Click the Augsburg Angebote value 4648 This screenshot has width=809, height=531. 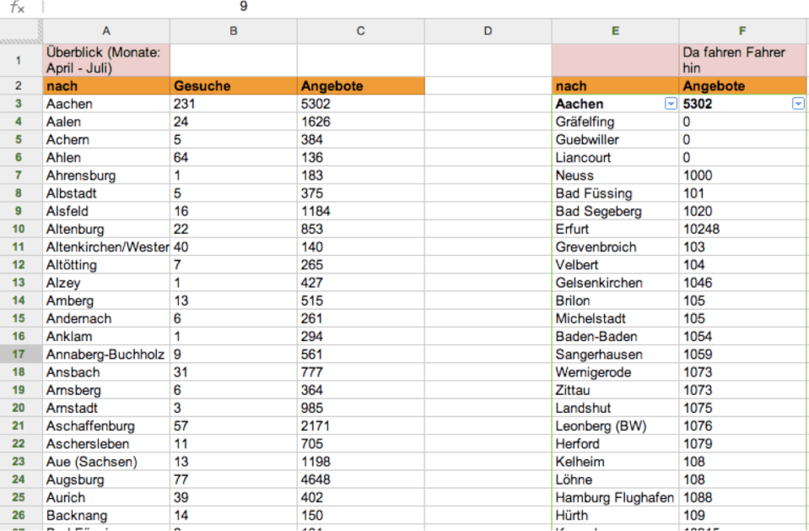(360, 480)
